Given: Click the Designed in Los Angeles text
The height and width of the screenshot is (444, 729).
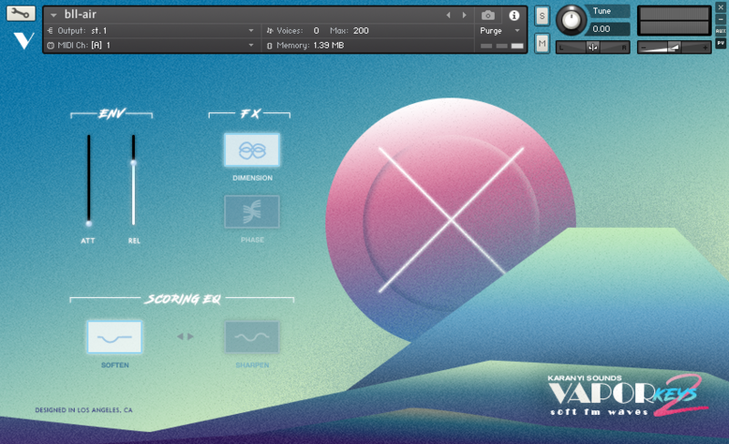Looking at the screenshot, I should coord(84,410).
